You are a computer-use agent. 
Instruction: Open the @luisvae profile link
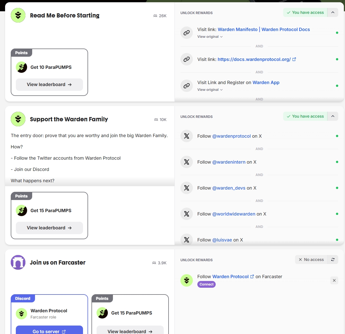222,240
